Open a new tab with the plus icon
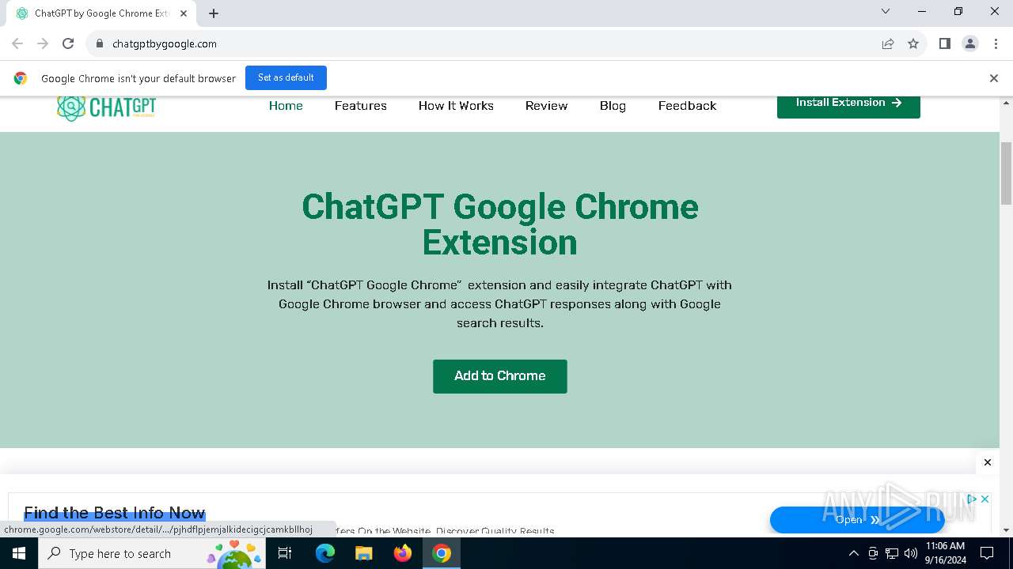Viewport: 1013px width, 569px height. (x=214, y=13)
